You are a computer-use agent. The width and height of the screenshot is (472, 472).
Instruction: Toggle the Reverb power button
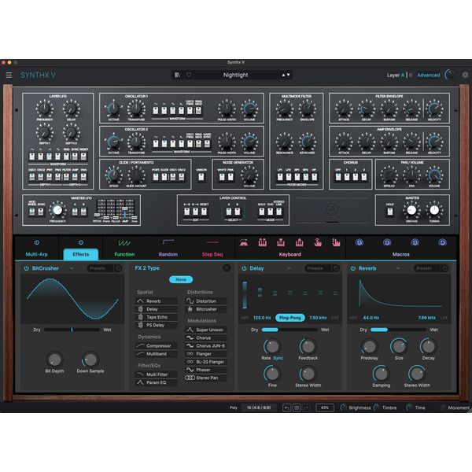[352, 268]
